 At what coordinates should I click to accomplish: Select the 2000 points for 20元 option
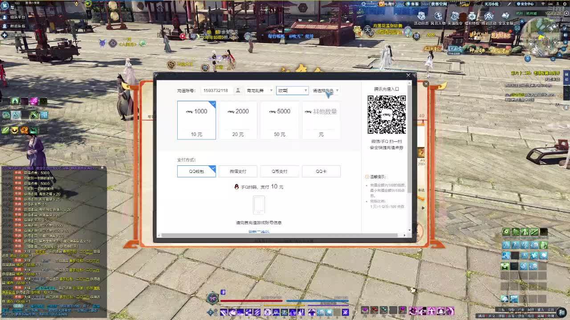click(238, 120)
